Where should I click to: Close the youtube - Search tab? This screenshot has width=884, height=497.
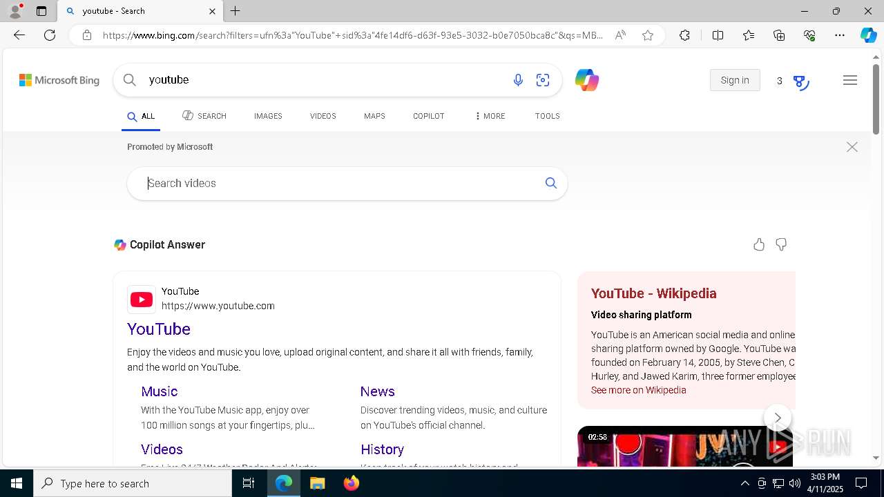point(212,11)
